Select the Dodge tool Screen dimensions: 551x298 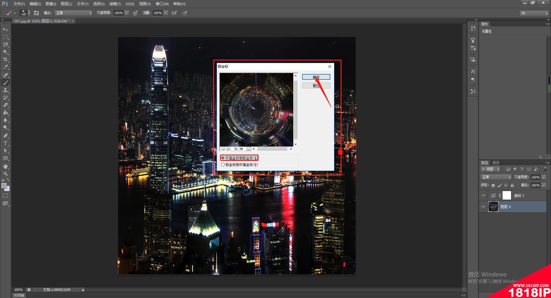point(5,128)
